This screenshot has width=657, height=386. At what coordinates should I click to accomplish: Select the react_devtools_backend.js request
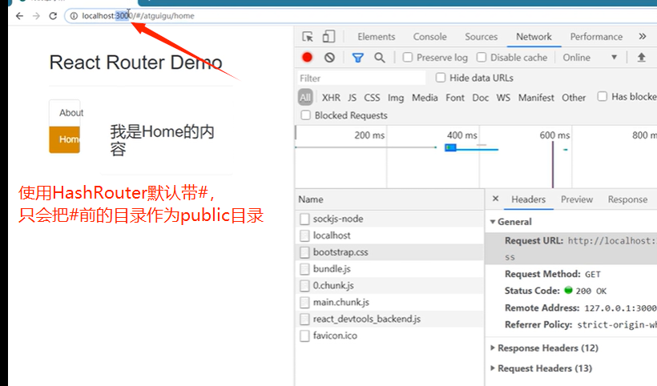tap(389, 319)
